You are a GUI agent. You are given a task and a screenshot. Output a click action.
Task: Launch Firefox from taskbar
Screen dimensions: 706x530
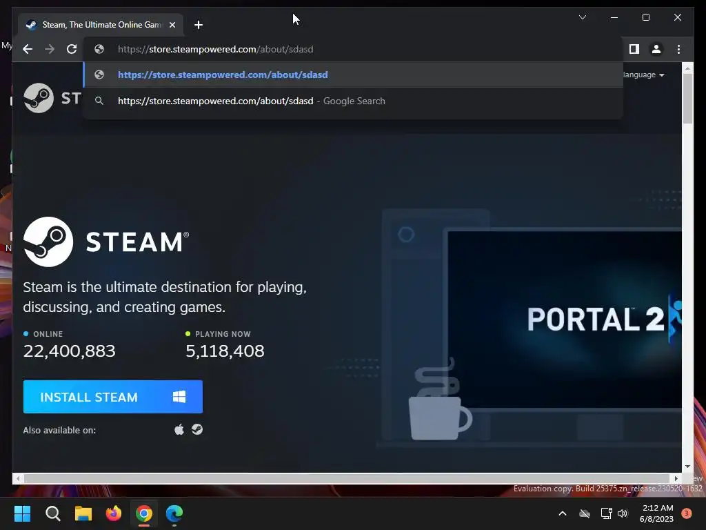point(114,513)
